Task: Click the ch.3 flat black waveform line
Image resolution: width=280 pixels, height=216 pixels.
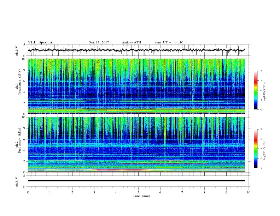Action: [x=136, y=181]
